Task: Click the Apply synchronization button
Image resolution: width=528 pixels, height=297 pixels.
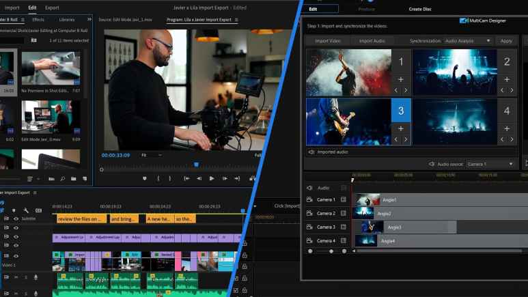Action: pos(506,41)
